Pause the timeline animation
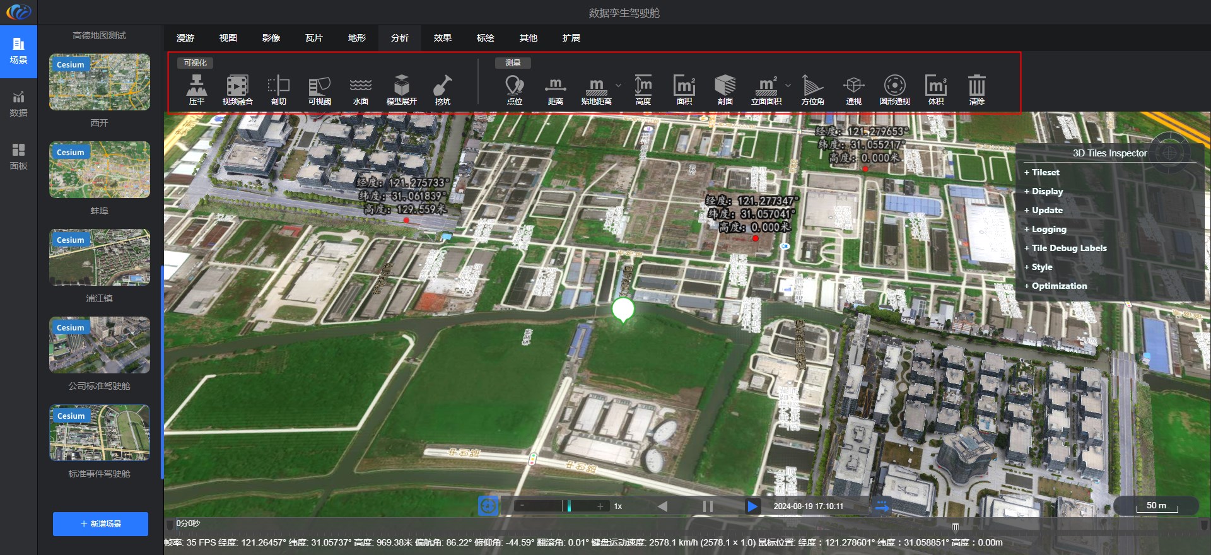 coord(708,506)
